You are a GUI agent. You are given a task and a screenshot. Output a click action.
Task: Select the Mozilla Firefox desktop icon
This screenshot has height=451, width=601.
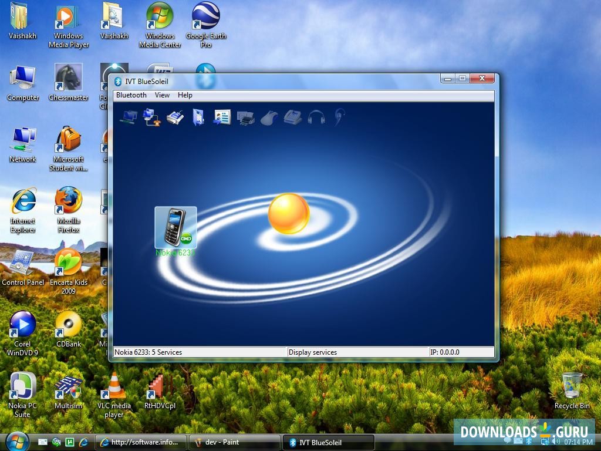tap(69, 210)
